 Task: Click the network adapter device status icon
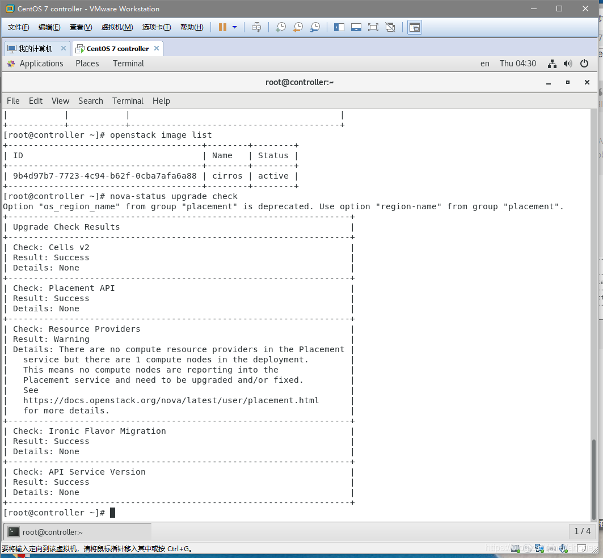click(x=539, y=548)
